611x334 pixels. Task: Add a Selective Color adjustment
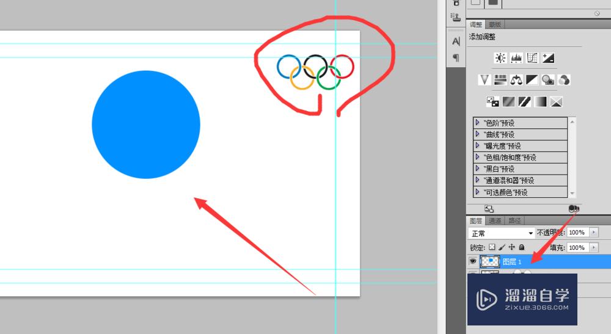click(x=557, y=101)
